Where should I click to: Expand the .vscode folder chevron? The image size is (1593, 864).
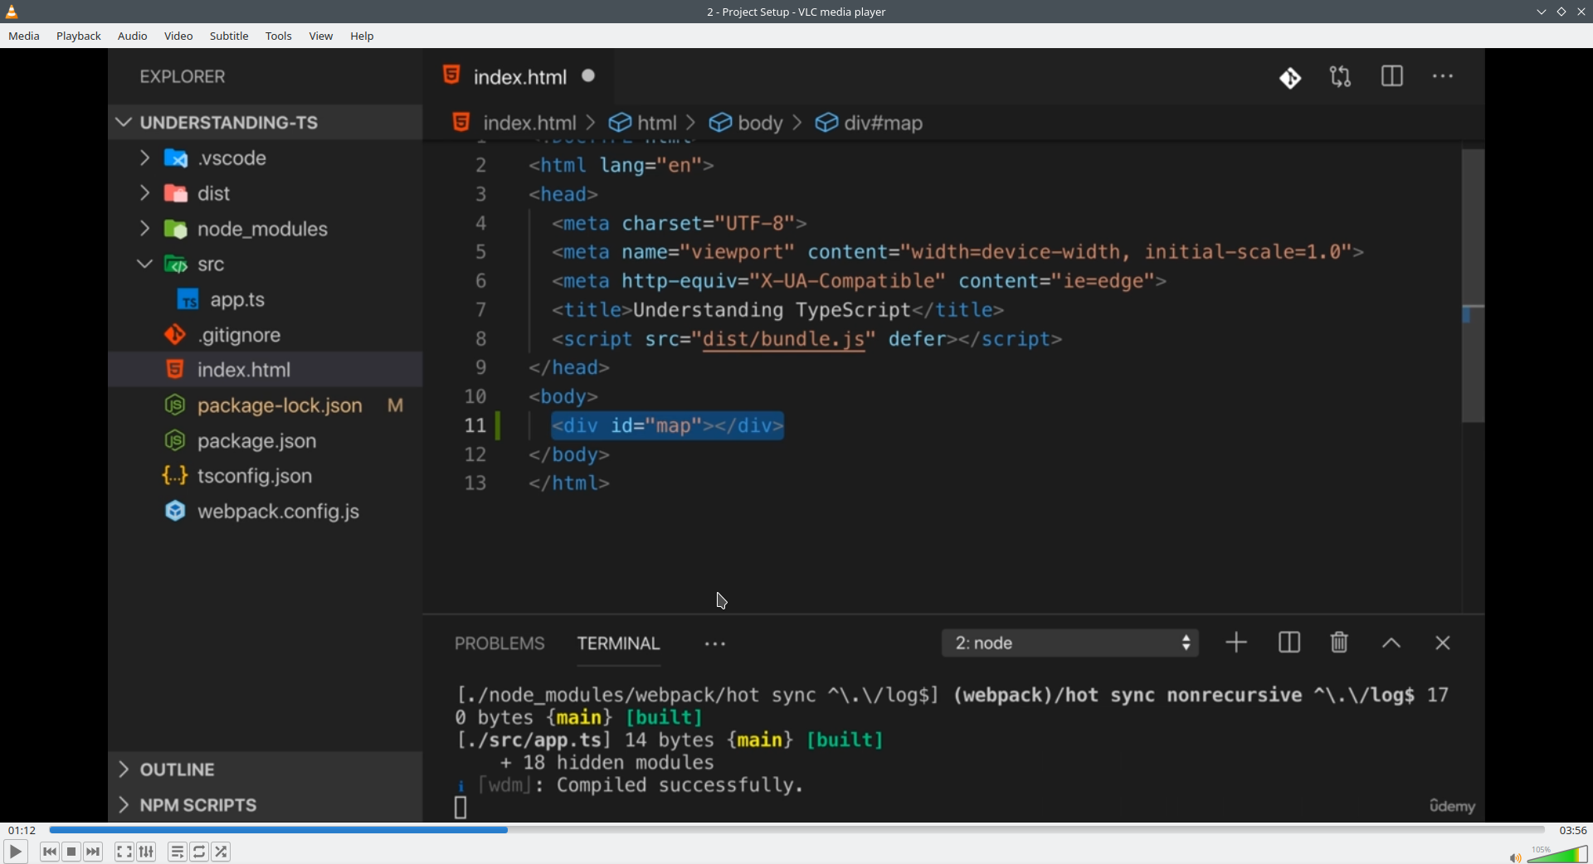pos(144,158)
